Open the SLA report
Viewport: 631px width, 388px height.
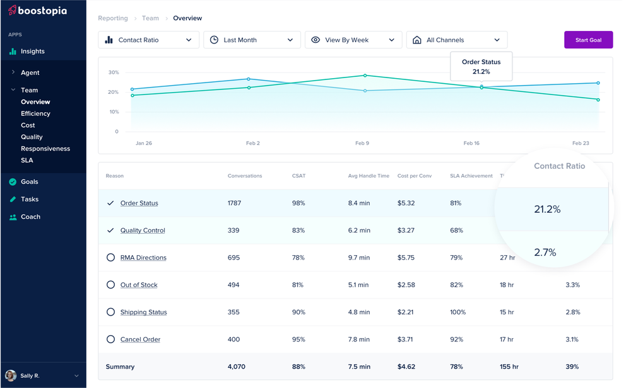point(27,160)
